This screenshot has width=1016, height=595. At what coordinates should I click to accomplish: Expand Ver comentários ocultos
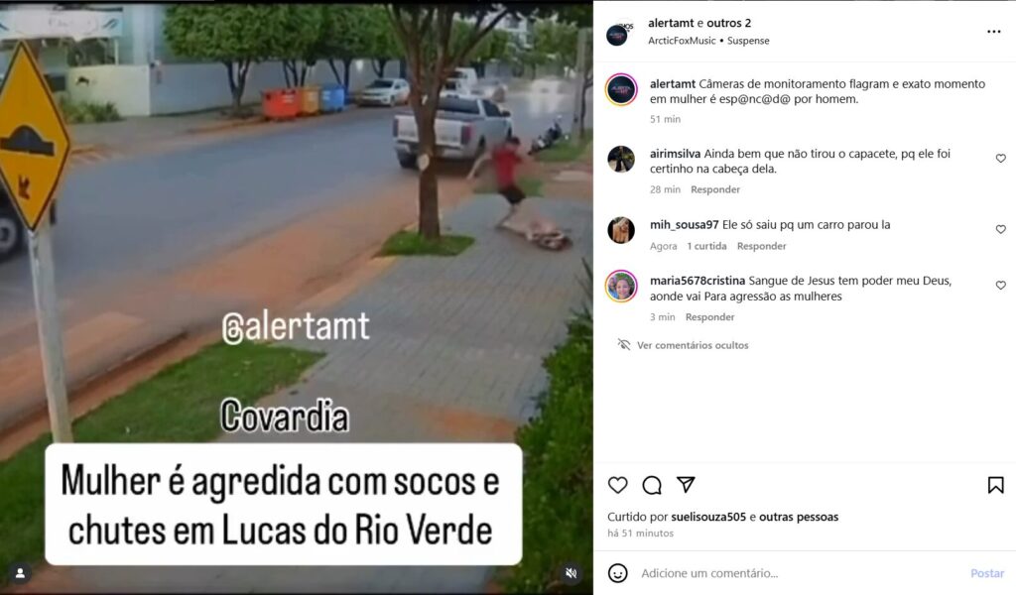tap(692, 345)
